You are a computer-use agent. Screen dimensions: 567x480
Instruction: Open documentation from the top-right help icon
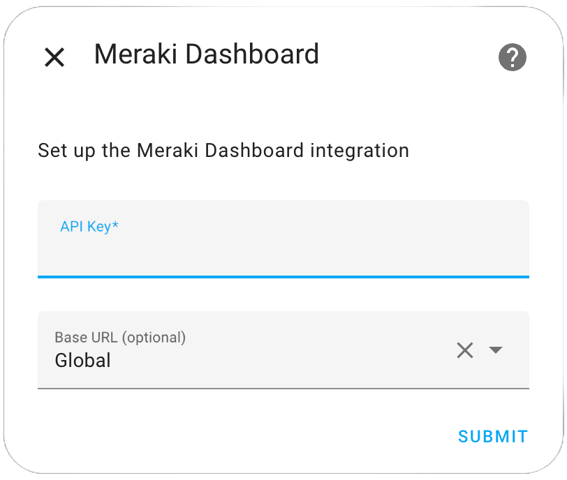click(512, 57)
